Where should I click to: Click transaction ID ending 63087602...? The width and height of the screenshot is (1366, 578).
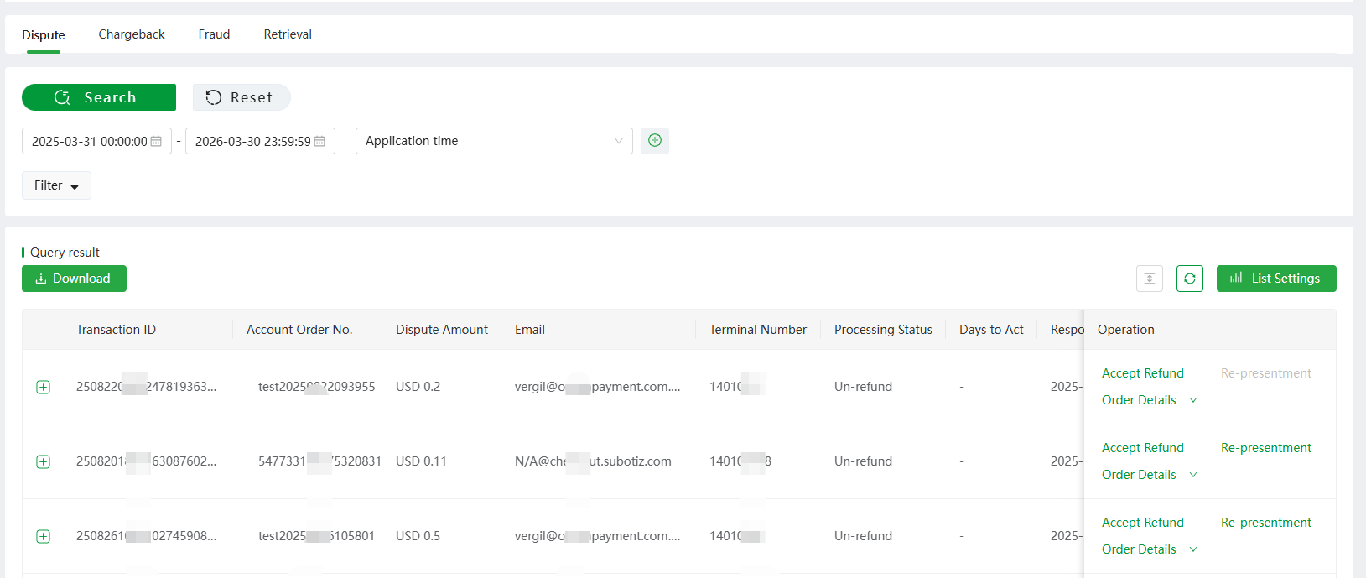[x=147, y=461]
